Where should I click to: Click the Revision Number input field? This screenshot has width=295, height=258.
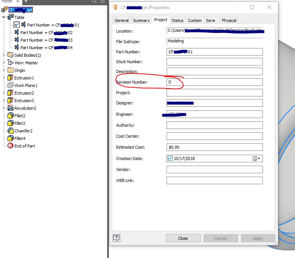coord(215,82)
